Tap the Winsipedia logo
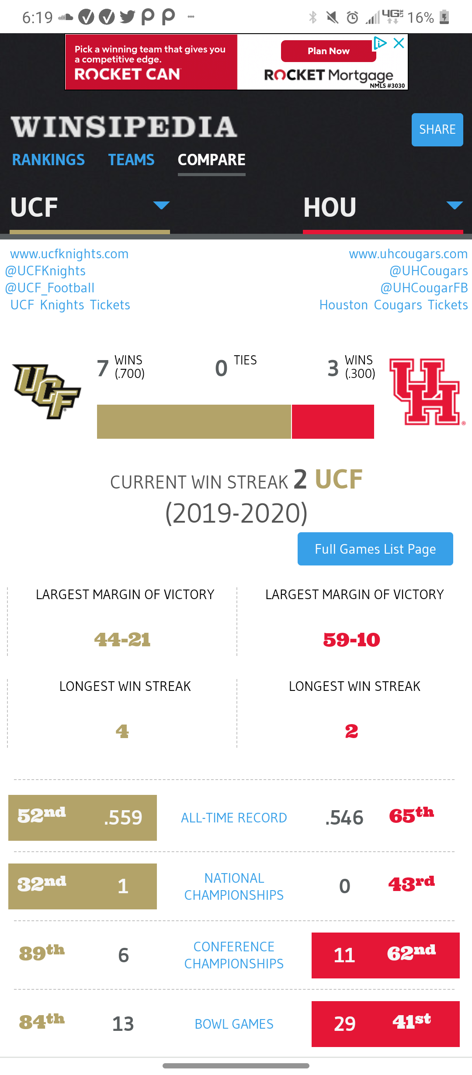 [124, 127]
